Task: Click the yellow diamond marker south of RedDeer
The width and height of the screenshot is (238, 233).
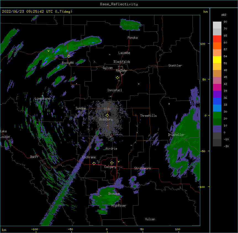Action: click(118, 78)
